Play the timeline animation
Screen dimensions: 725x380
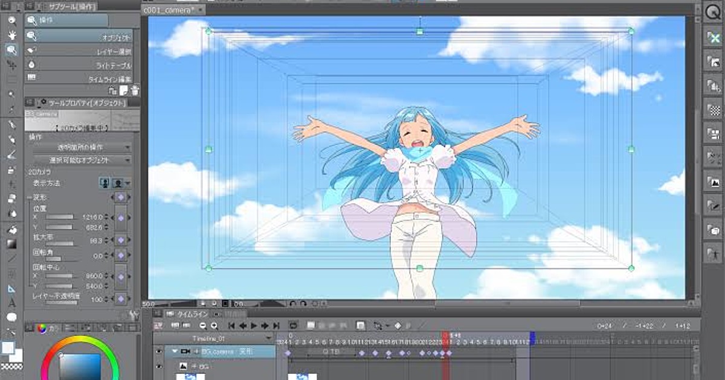pyautogui.click(x=254, y=325)
